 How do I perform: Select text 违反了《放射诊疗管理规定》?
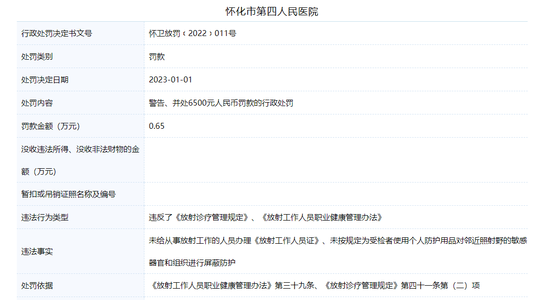point(199,217)
